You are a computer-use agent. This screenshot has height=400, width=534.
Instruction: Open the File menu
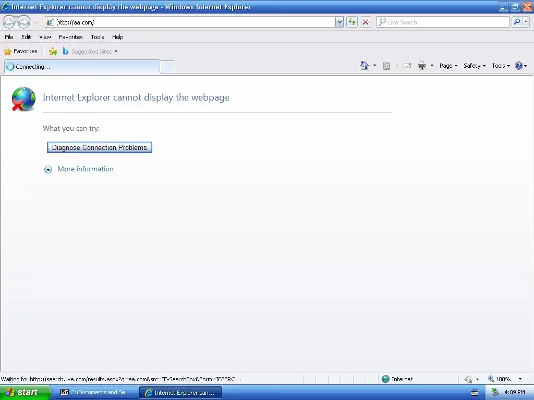coord(9,37)
